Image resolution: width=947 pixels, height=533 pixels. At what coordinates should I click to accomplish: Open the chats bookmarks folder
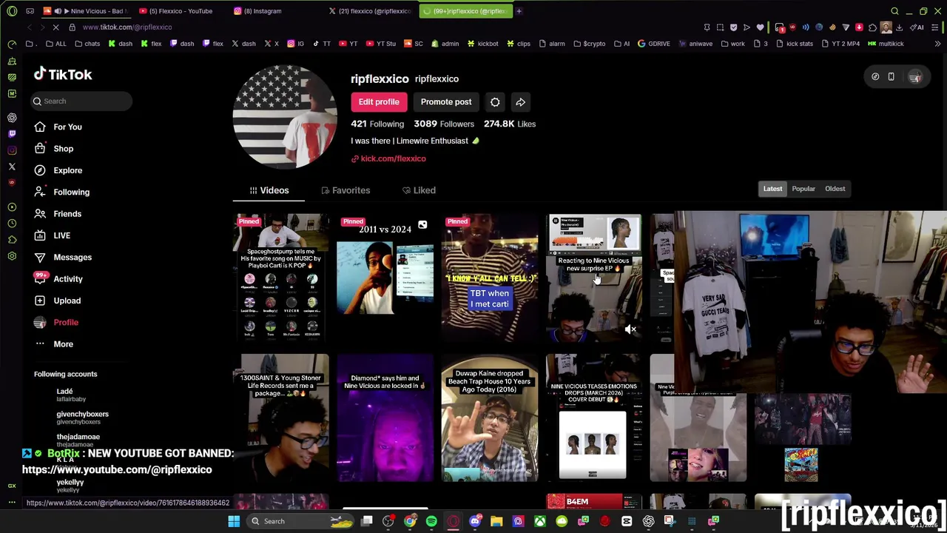pos(87,44)
